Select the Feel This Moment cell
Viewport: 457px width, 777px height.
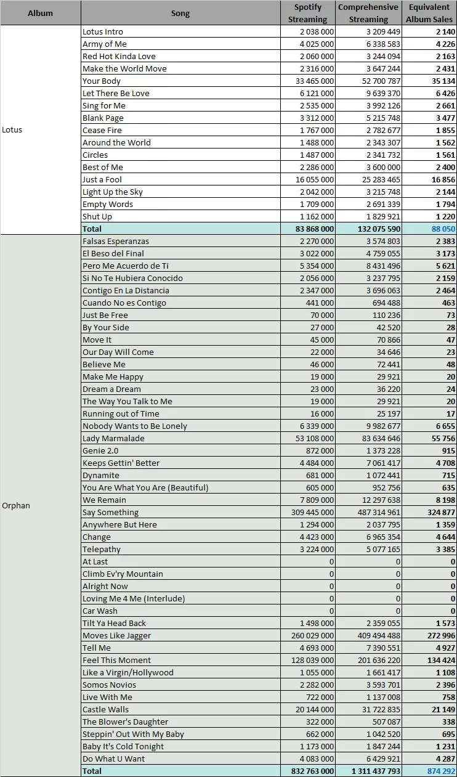click(180, 660)
